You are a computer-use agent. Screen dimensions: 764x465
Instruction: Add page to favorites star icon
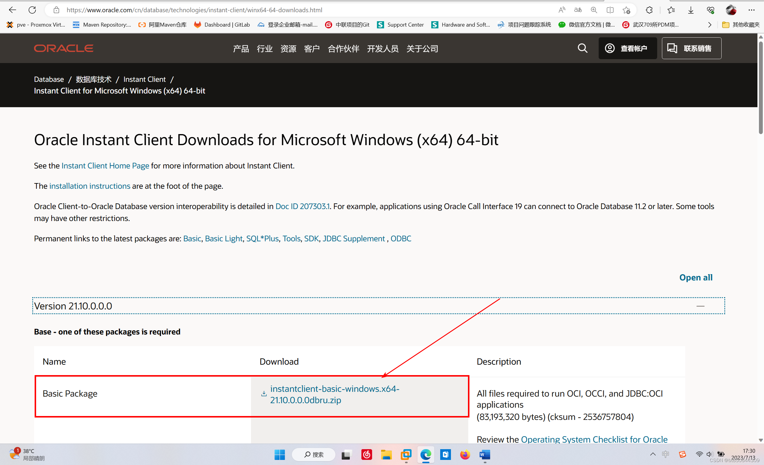626,10
